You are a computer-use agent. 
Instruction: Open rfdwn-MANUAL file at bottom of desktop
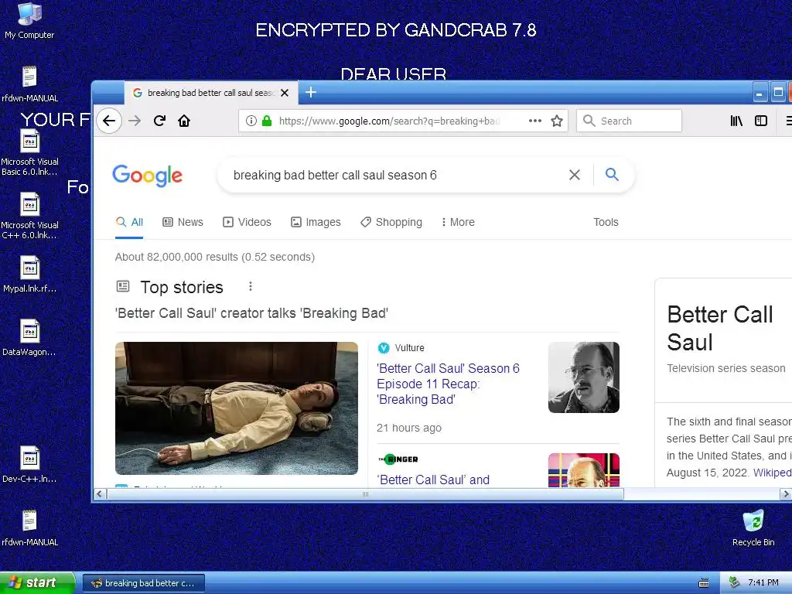[29, 528]
